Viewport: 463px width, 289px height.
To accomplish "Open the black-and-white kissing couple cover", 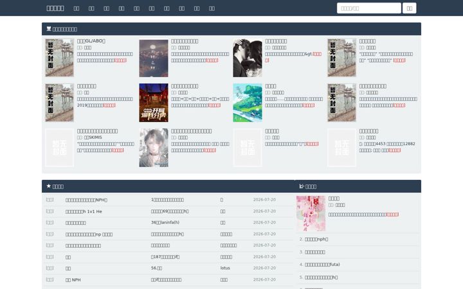I will tap(248, 58).
